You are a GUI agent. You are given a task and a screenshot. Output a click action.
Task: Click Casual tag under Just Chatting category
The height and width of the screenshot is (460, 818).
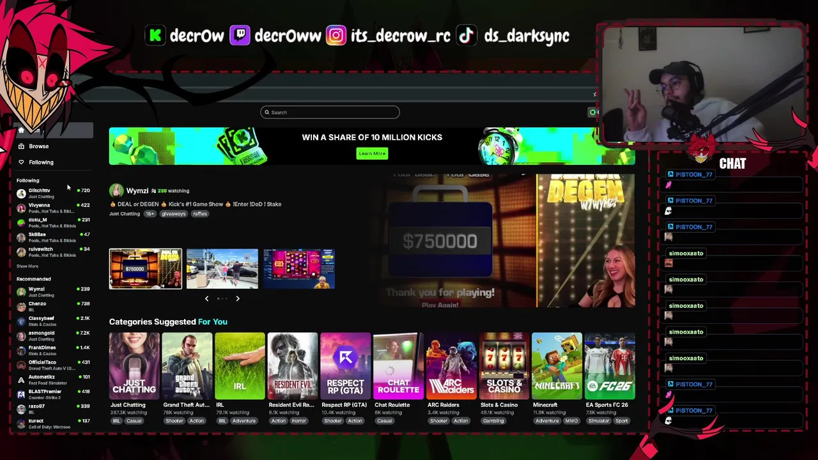pos(134,421)
